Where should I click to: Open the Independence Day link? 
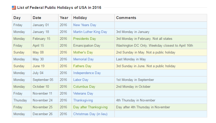(87, 73)
